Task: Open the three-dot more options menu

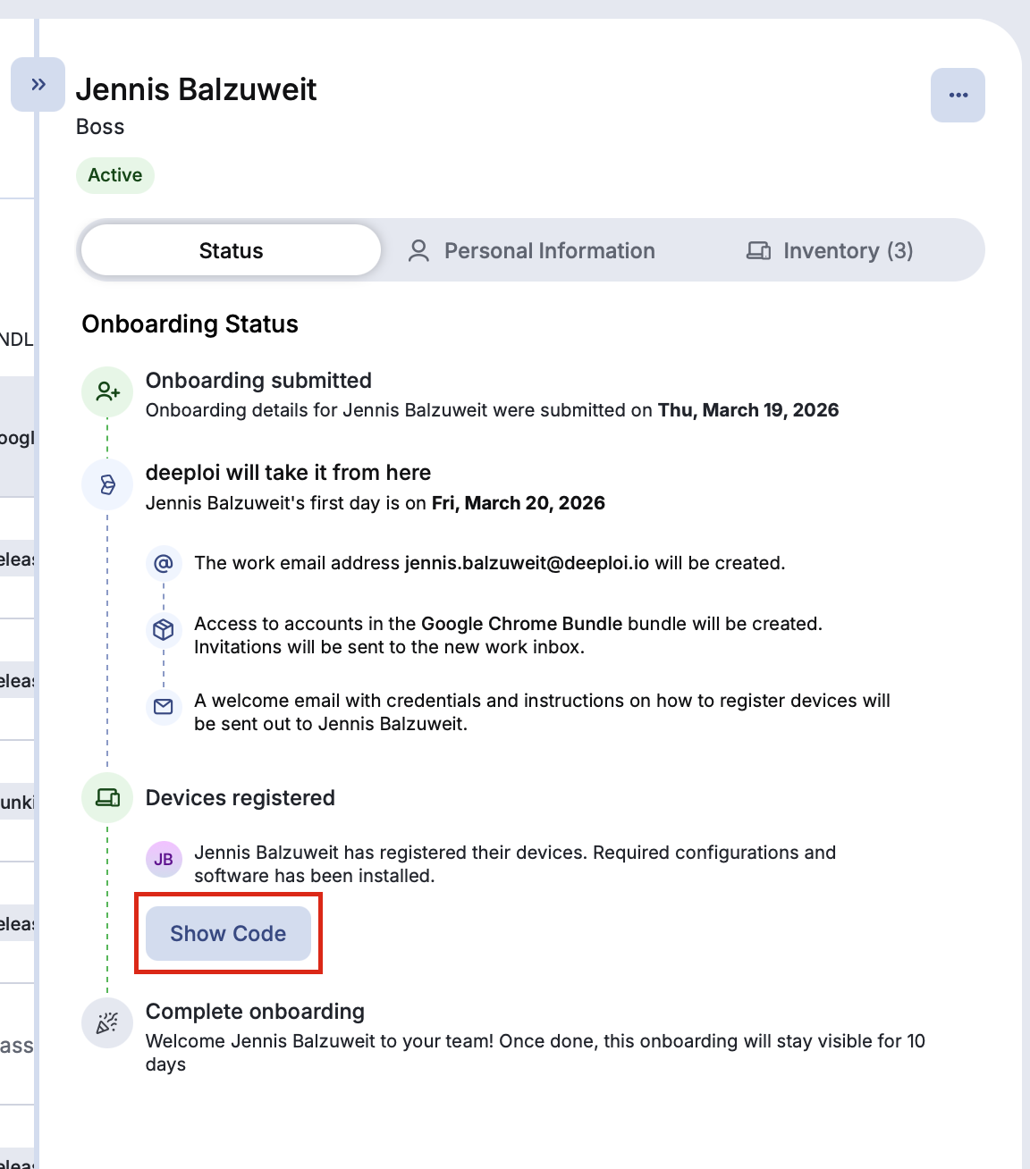Action: click(958, 95)
